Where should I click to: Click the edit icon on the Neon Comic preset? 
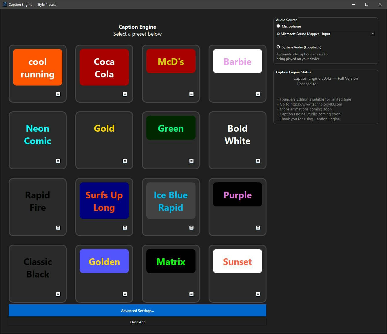point(58,161)
